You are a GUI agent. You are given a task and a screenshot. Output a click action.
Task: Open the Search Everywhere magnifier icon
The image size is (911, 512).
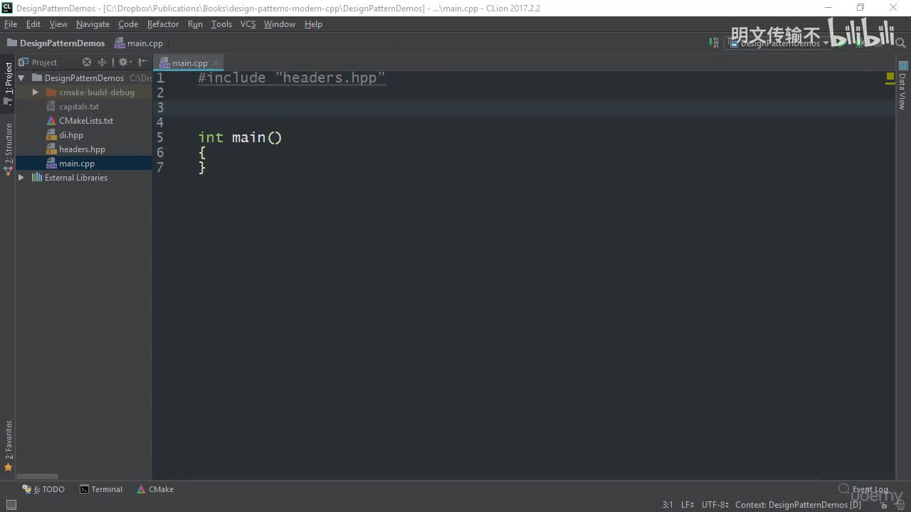[900, 43]
